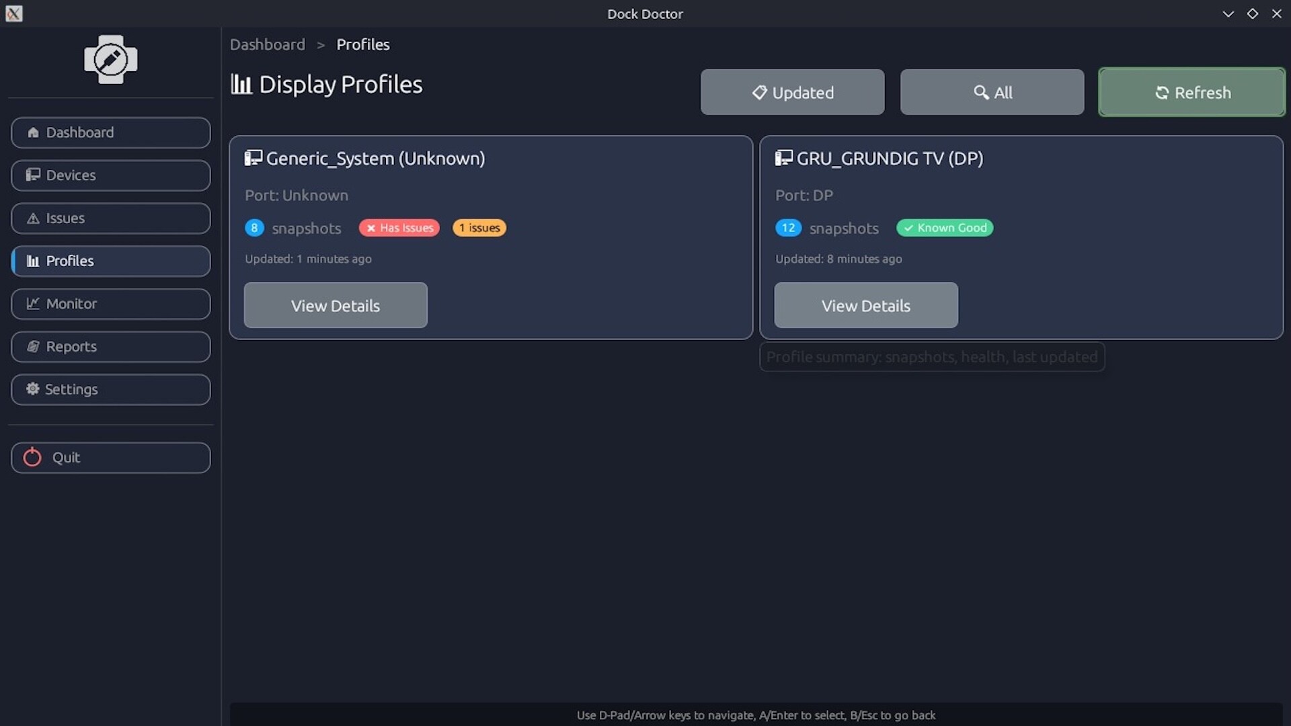1291x726 pixels.
Task: View Details for the GRU_GRUNDIG TV profile
Action: 865,306
